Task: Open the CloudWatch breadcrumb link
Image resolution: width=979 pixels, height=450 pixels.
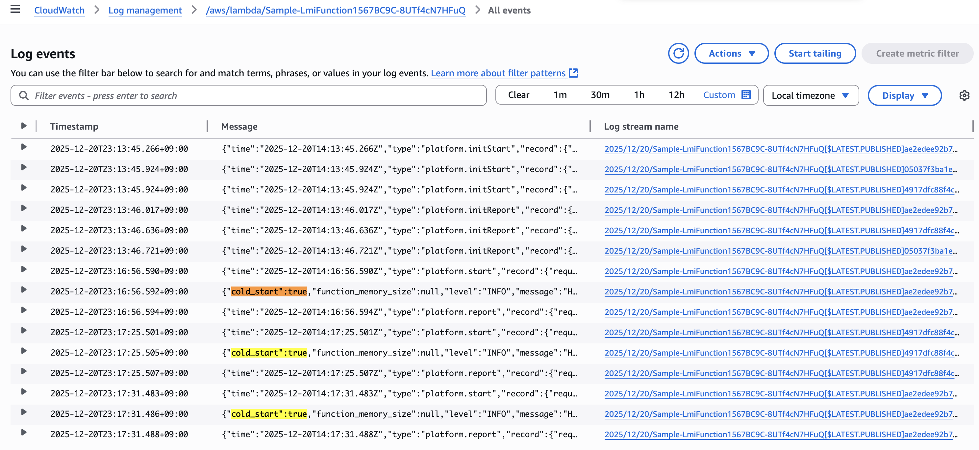Action: [x=59, y=10]
